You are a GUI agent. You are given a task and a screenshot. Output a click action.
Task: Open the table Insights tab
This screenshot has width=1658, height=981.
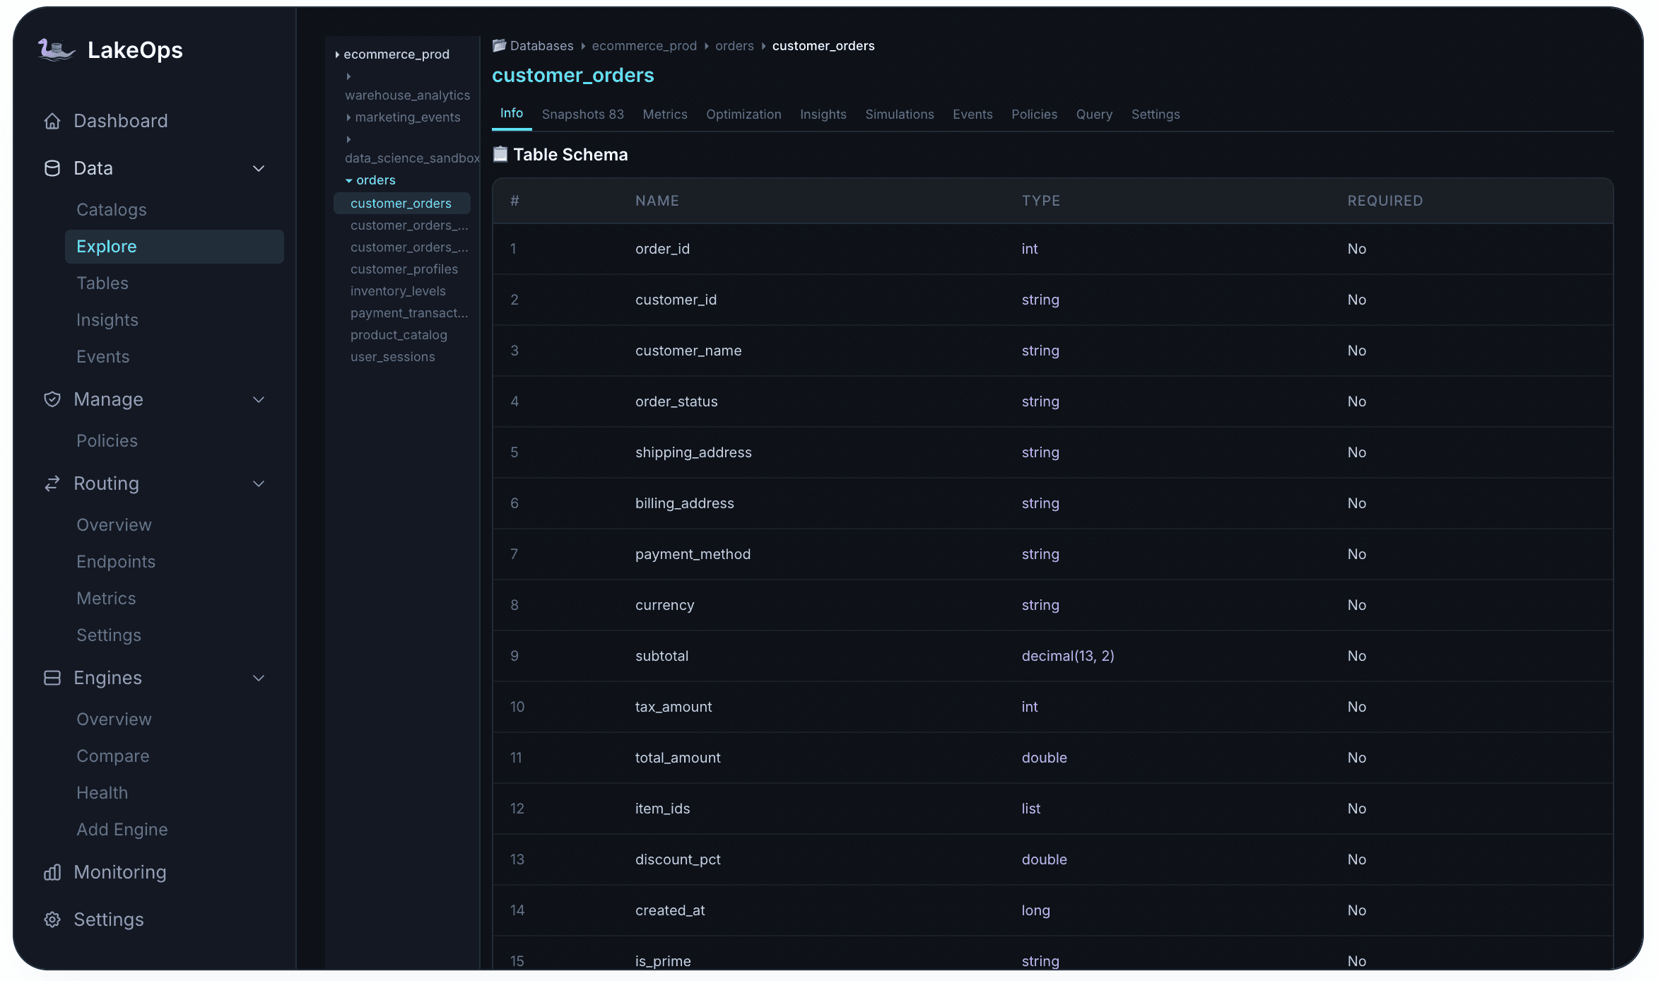pos(823,114)
